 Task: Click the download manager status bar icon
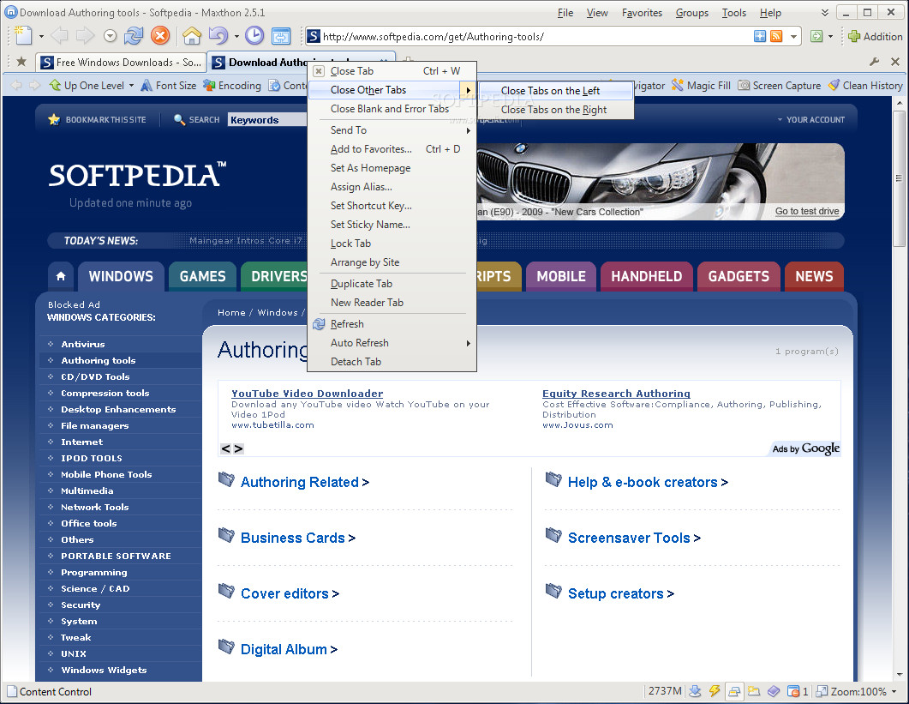coord(695,691)
